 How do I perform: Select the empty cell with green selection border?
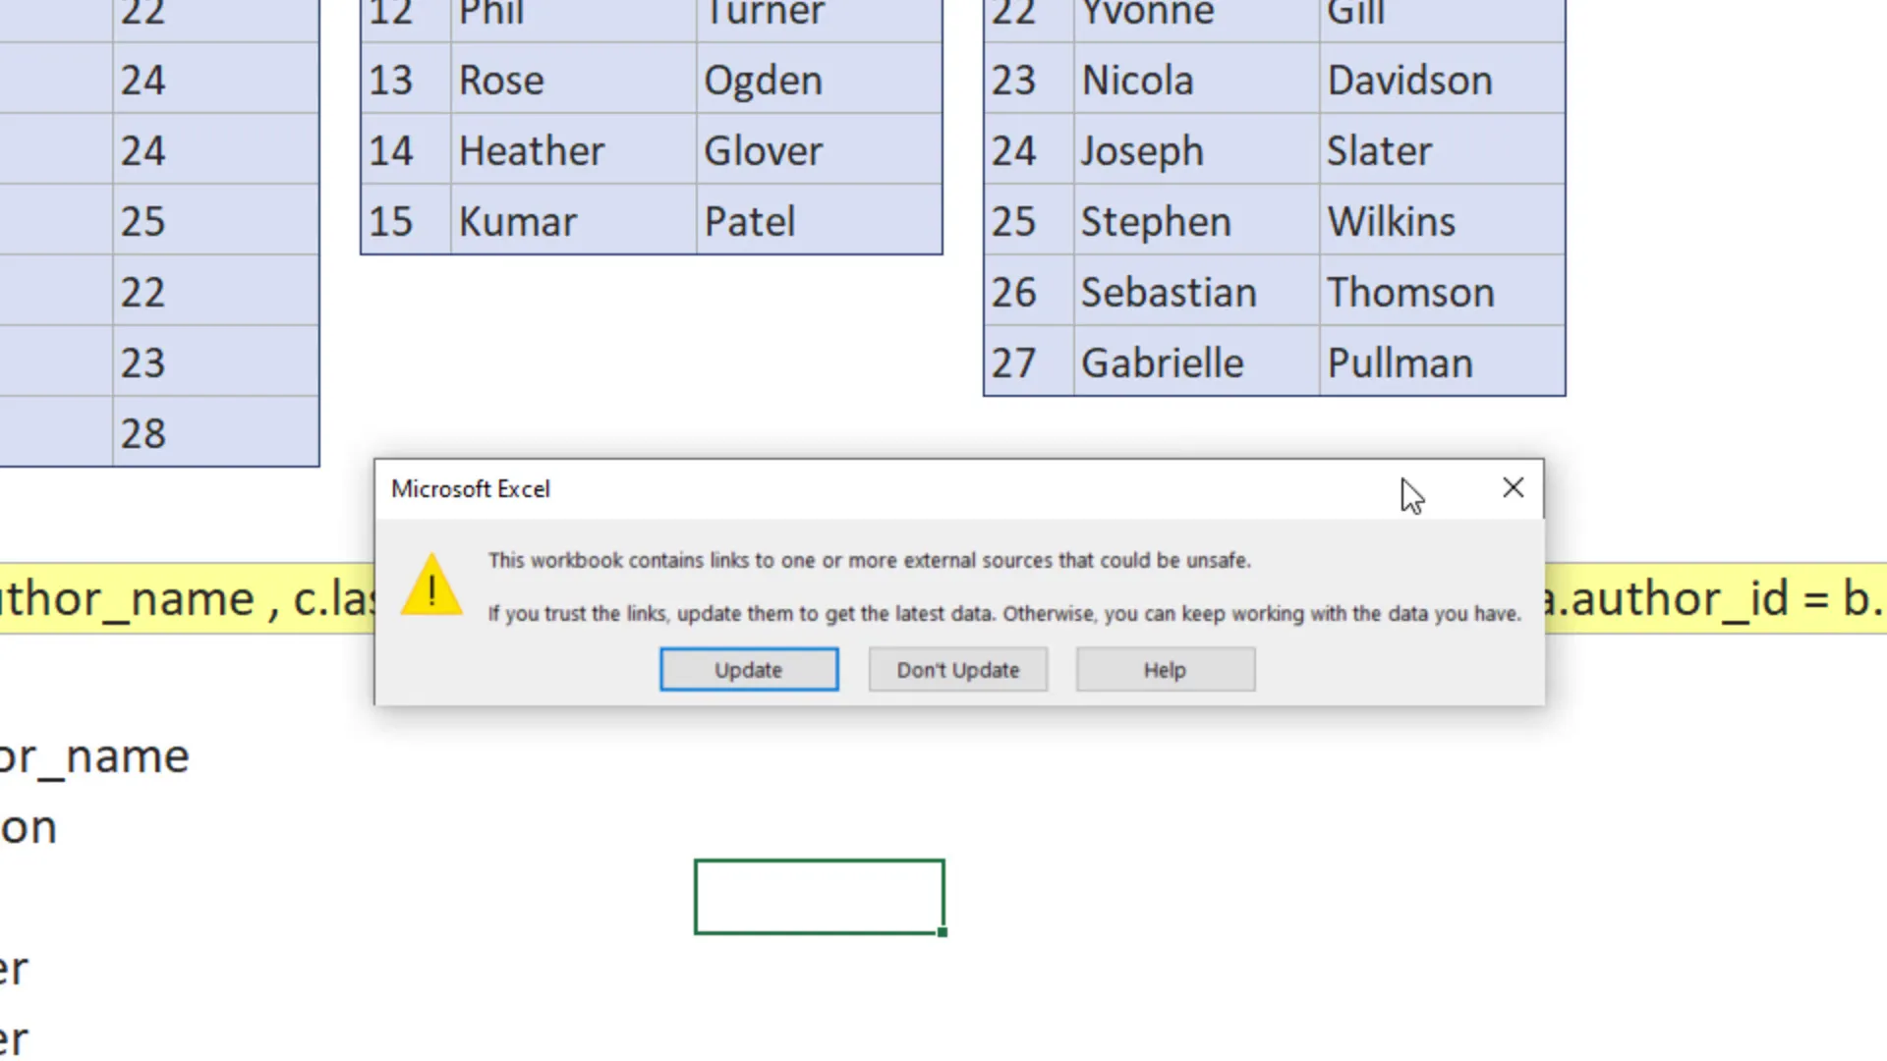click(x=820, y=896)
